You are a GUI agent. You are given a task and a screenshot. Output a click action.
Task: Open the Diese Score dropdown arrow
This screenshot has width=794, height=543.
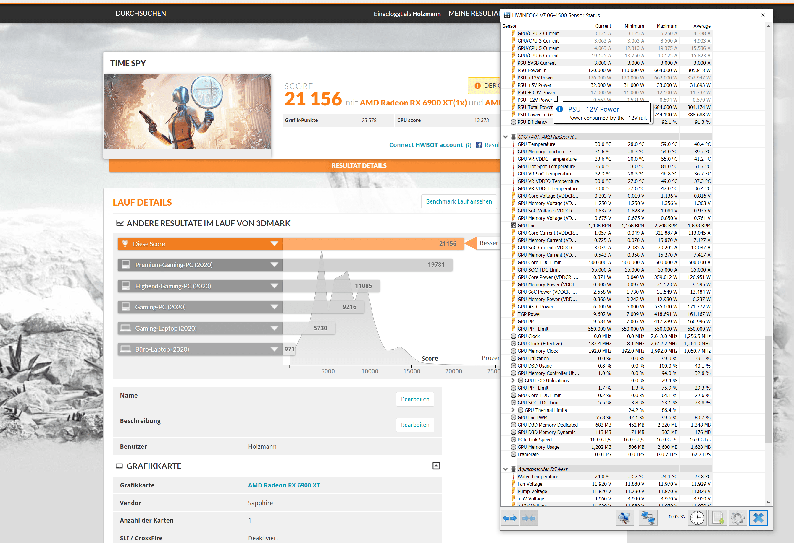[274, 244]
